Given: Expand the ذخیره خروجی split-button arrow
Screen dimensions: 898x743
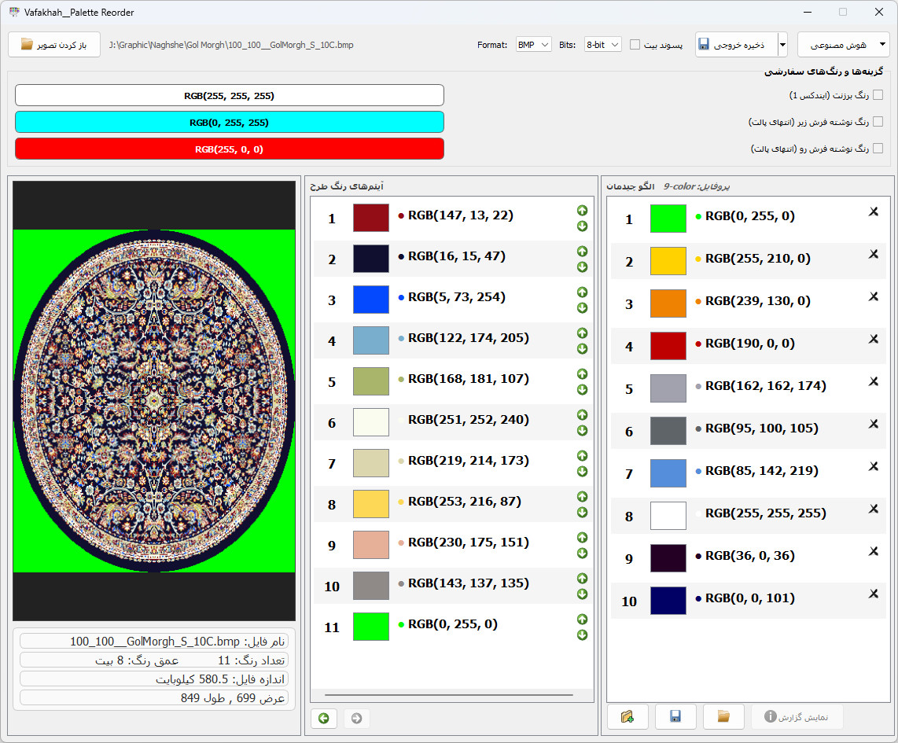Looking at the screenshot, I should click(x=782, y=45).
